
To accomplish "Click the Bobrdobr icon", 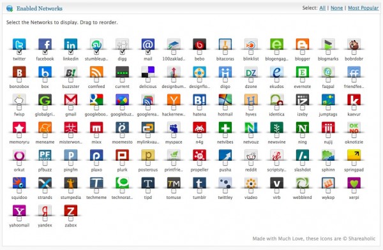I will (x=354, y=44).
